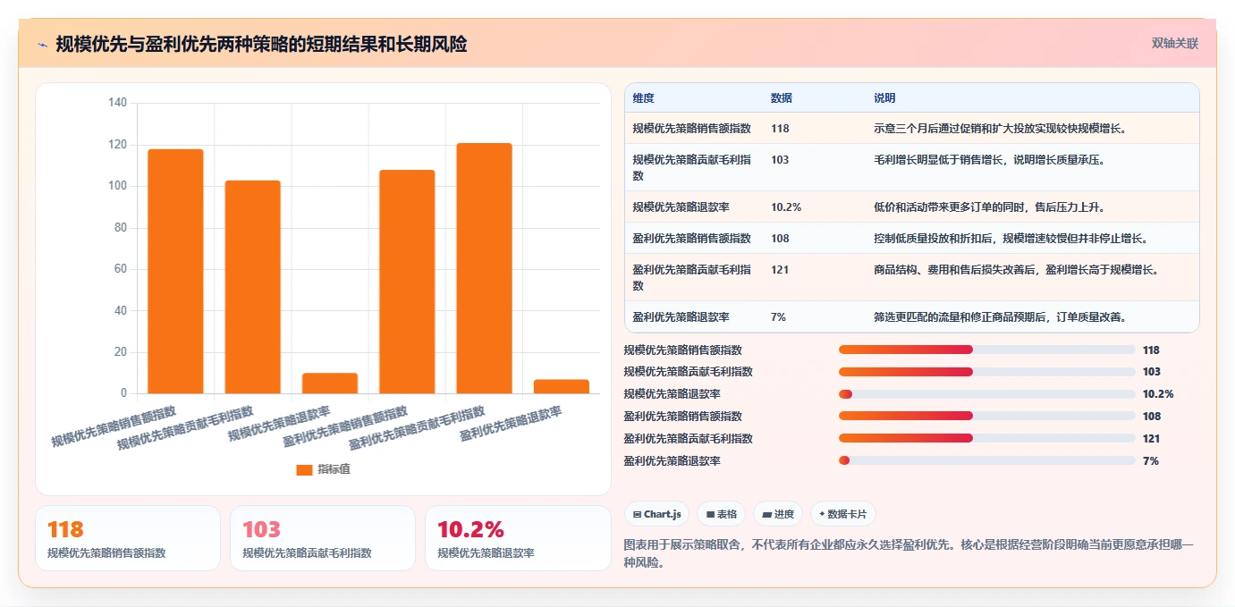This screenshot has height=607, width=1235.
Task: Click the 118 summary card
Action: click(x=128, y=538)
